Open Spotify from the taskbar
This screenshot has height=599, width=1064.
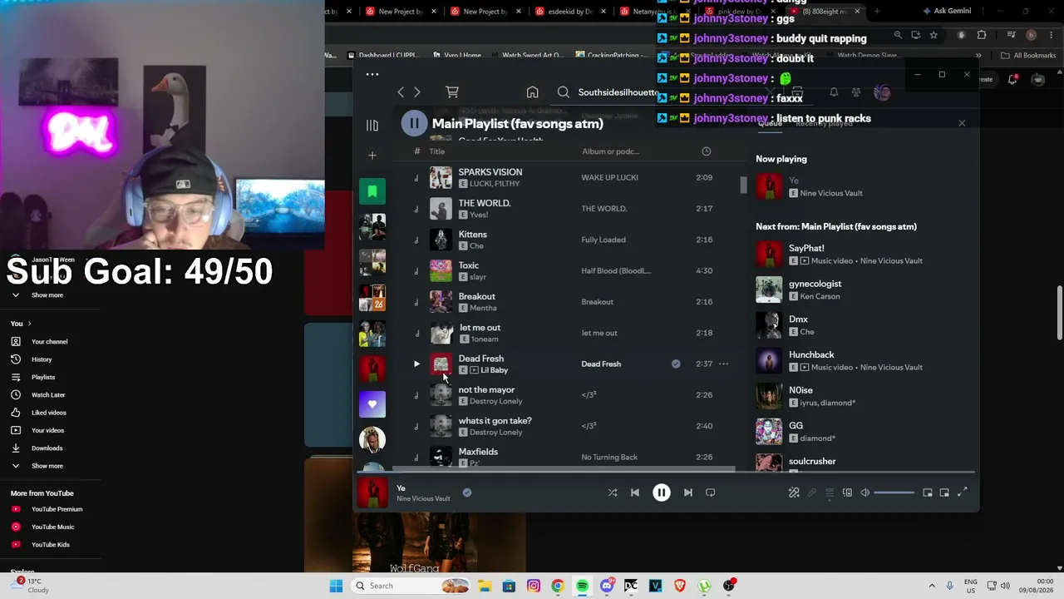(x=582, y=586)
